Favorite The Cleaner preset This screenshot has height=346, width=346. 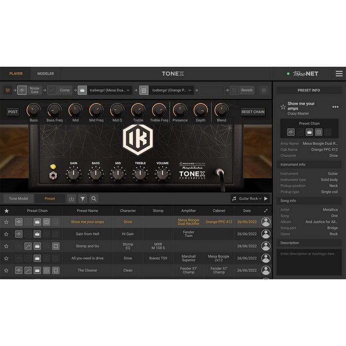[6, 270]
